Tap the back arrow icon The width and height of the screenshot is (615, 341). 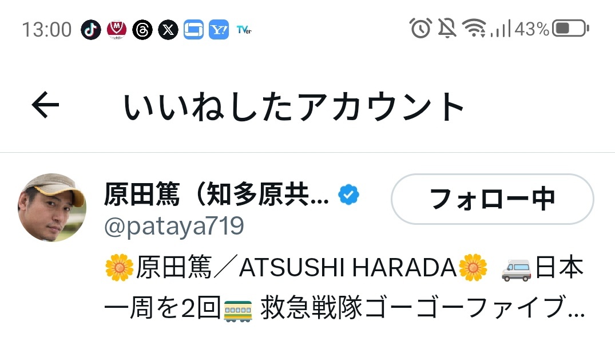pyautogui.click(x=46, y=105)
